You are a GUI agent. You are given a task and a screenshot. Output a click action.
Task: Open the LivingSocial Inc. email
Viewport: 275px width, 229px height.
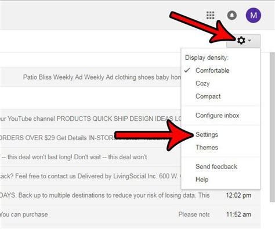pyautogui.click(x=91, y=176)
